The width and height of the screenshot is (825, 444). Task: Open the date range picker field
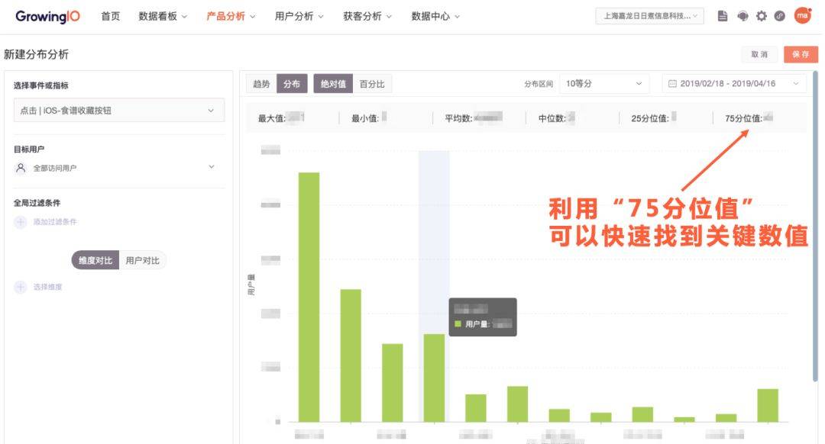coord(733,84)
